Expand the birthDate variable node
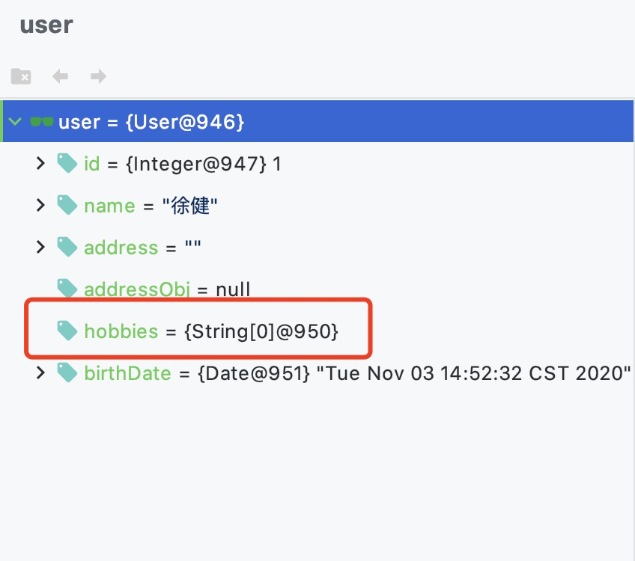Screen dimensions: 635x561 point(40,373)
